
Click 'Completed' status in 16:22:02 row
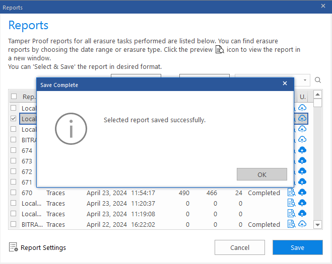(x=264, y=224)
